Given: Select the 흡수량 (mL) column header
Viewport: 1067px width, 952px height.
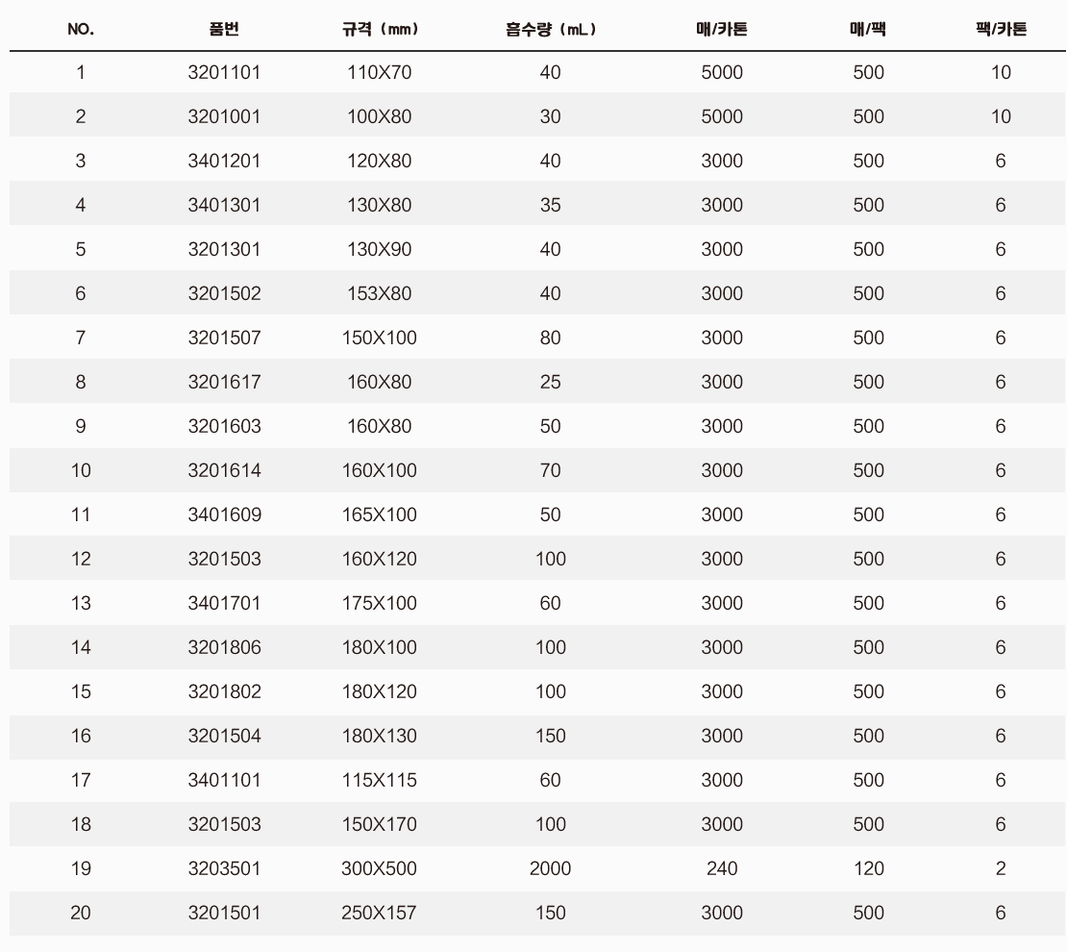Looking at the screenshot, I should click(551, 29).
